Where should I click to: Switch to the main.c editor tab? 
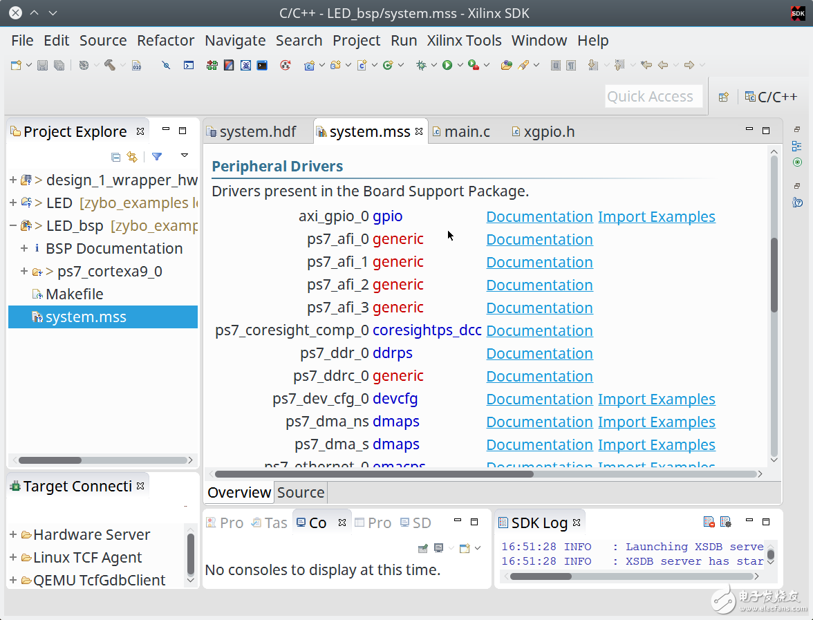[x=467, y=131]
